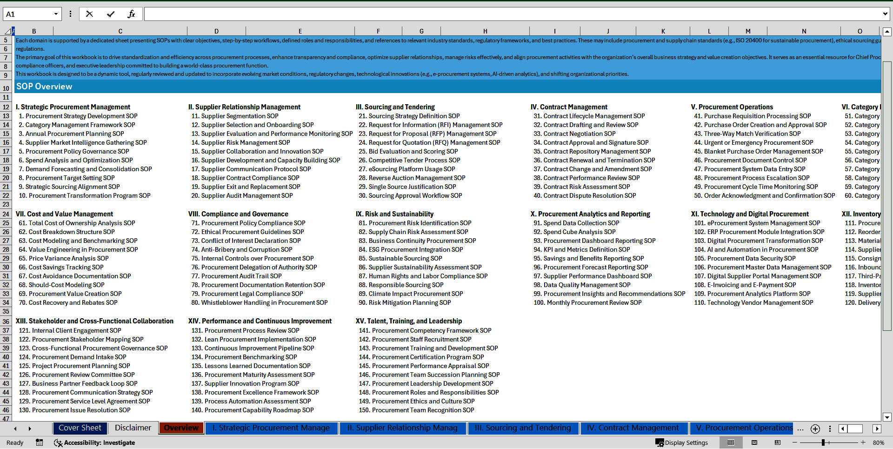Screen dimensions: 893x449
Task: Click the Cancel entry X icon
Action: click(89, 14)
